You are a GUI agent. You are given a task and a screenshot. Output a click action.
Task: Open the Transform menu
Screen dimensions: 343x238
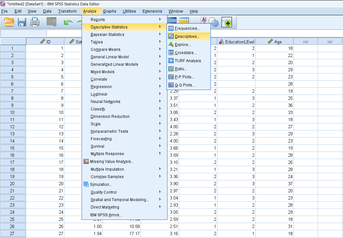coord(67,11)
